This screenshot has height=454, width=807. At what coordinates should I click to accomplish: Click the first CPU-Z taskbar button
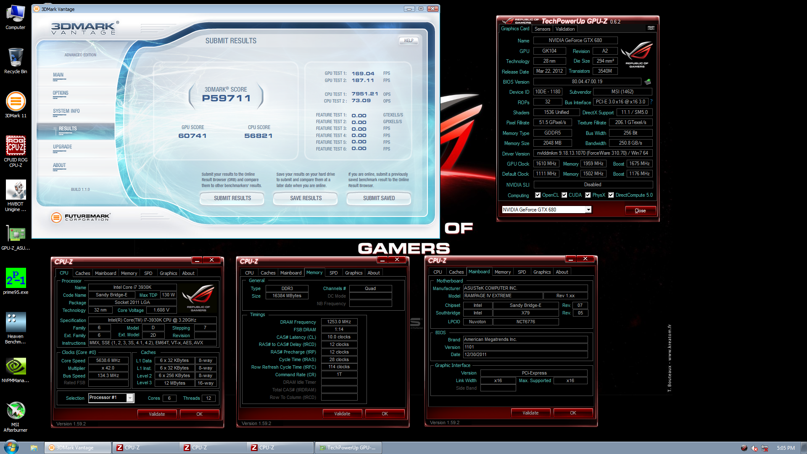[145, 448]
